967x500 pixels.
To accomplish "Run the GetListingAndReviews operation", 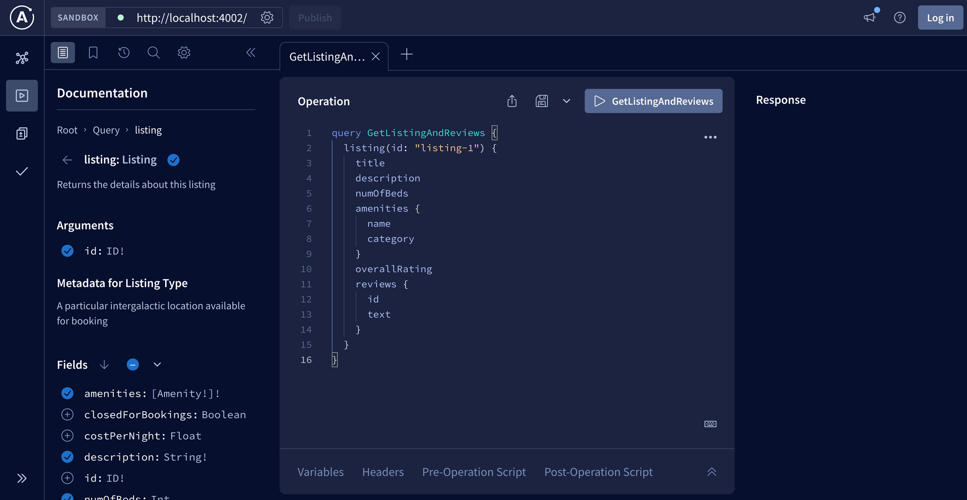I will tap(653, 101).
